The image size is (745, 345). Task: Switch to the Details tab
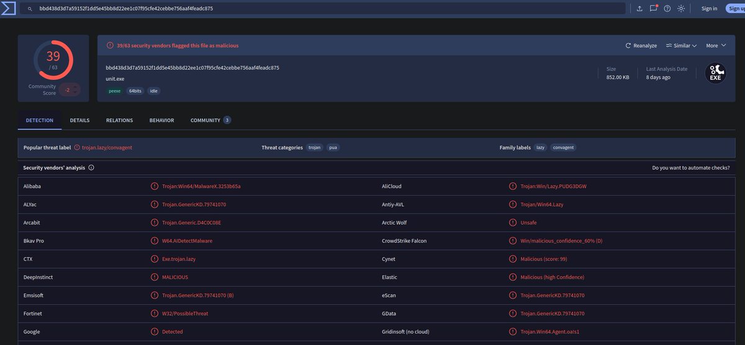[x=79, y=120]
